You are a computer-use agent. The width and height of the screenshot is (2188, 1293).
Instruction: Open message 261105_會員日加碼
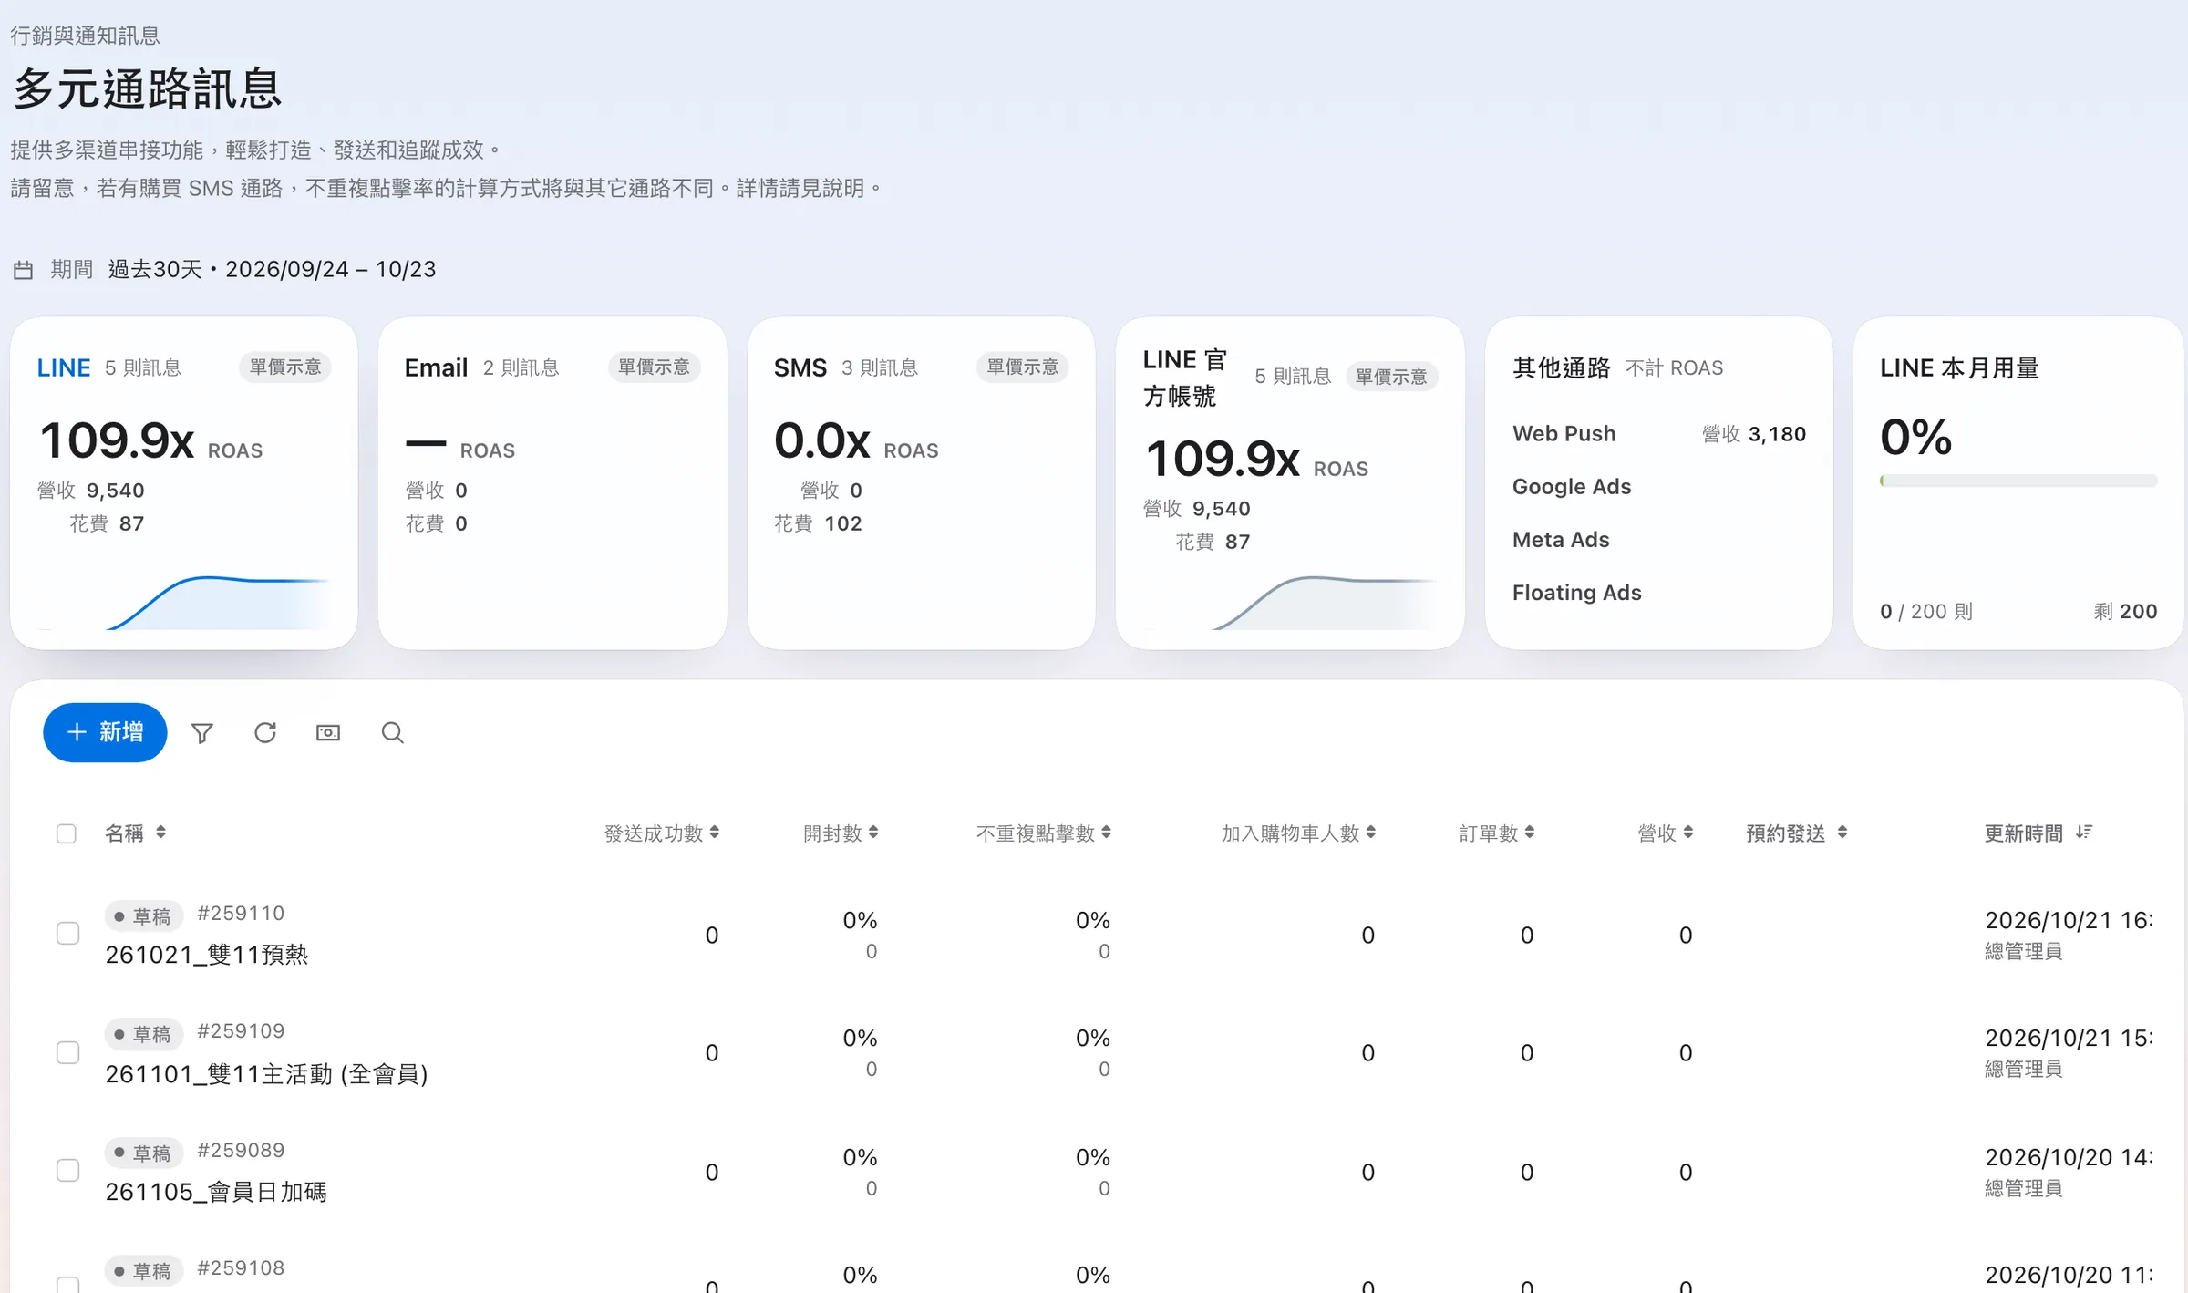click(216, 1192)
